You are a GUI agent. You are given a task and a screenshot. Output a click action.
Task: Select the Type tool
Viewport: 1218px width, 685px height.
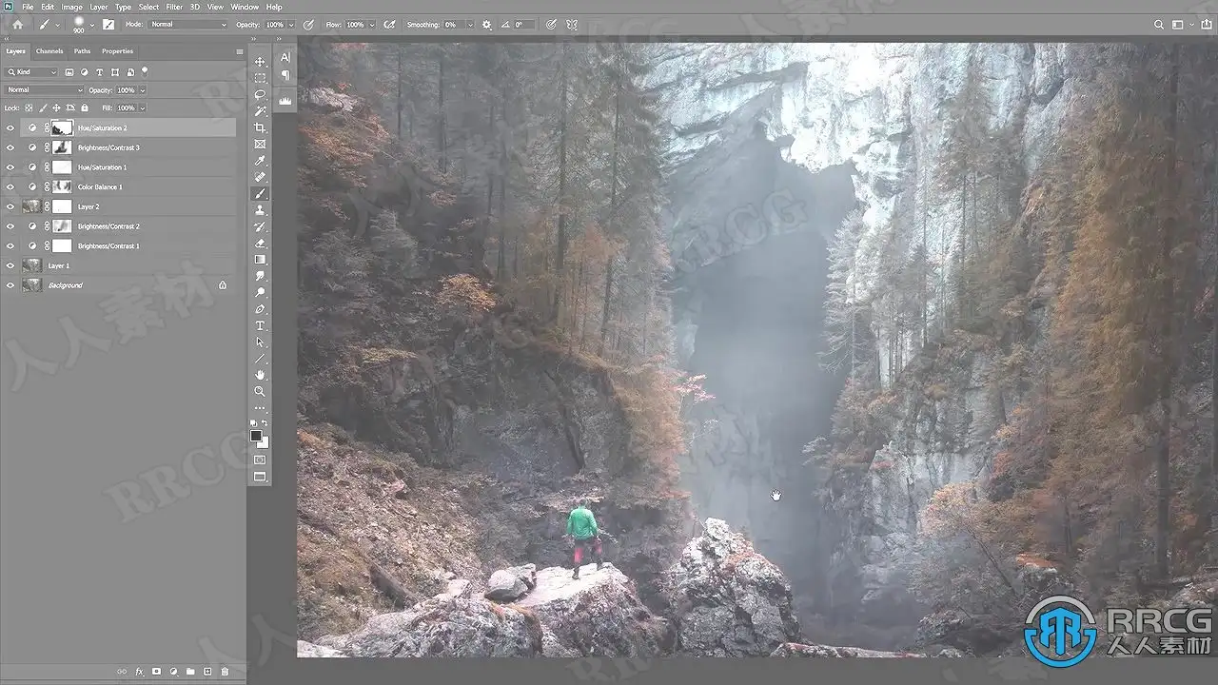click(x=260, y=325)
